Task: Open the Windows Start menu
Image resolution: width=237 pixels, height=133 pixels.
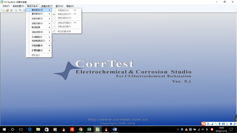Action: pyautogui.click(x=4, y=130)
